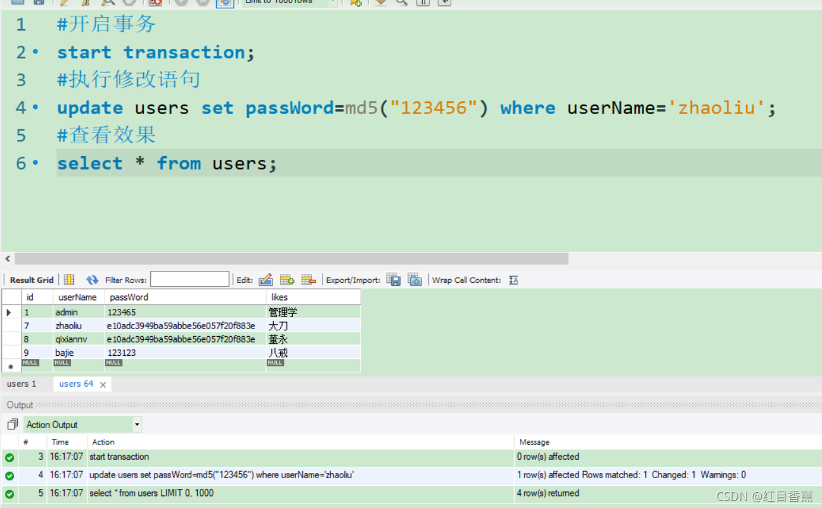Select the id cell with value 9
The image size is (822, 508).
[x=37, y=353]
